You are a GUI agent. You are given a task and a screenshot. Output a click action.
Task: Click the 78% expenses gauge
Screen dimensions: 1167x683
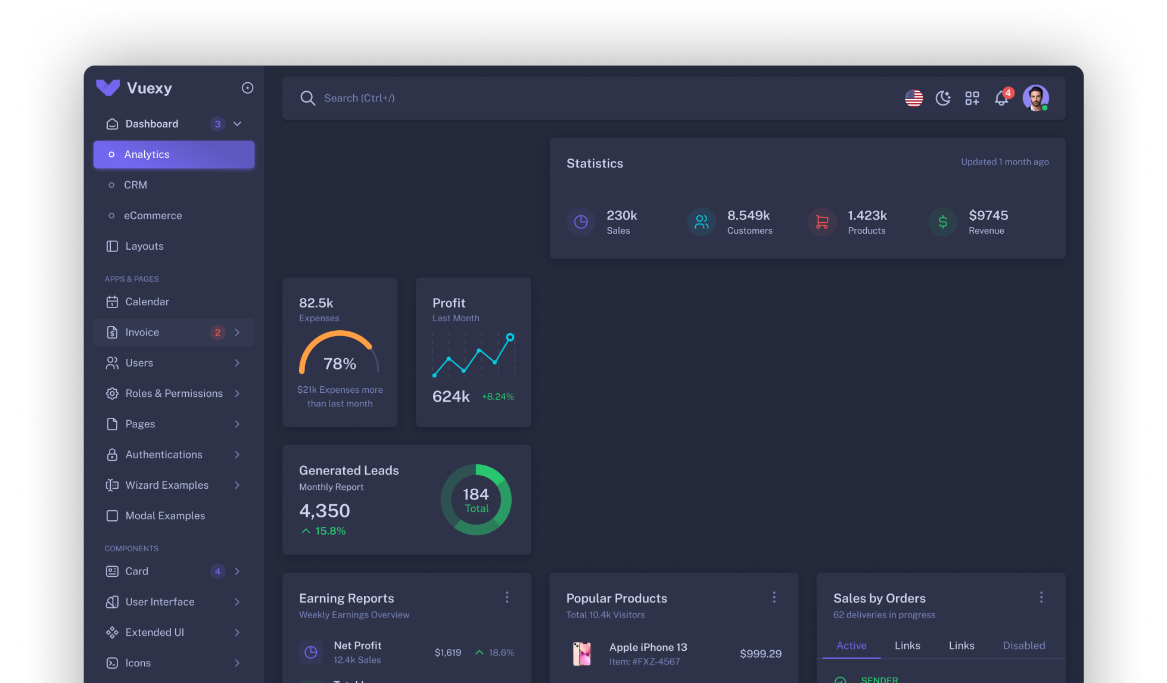coord(339,353)
